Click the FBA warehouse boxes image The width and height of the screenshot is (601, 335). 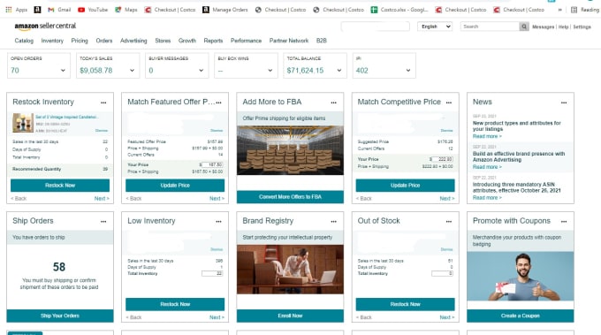pos(290,150)
